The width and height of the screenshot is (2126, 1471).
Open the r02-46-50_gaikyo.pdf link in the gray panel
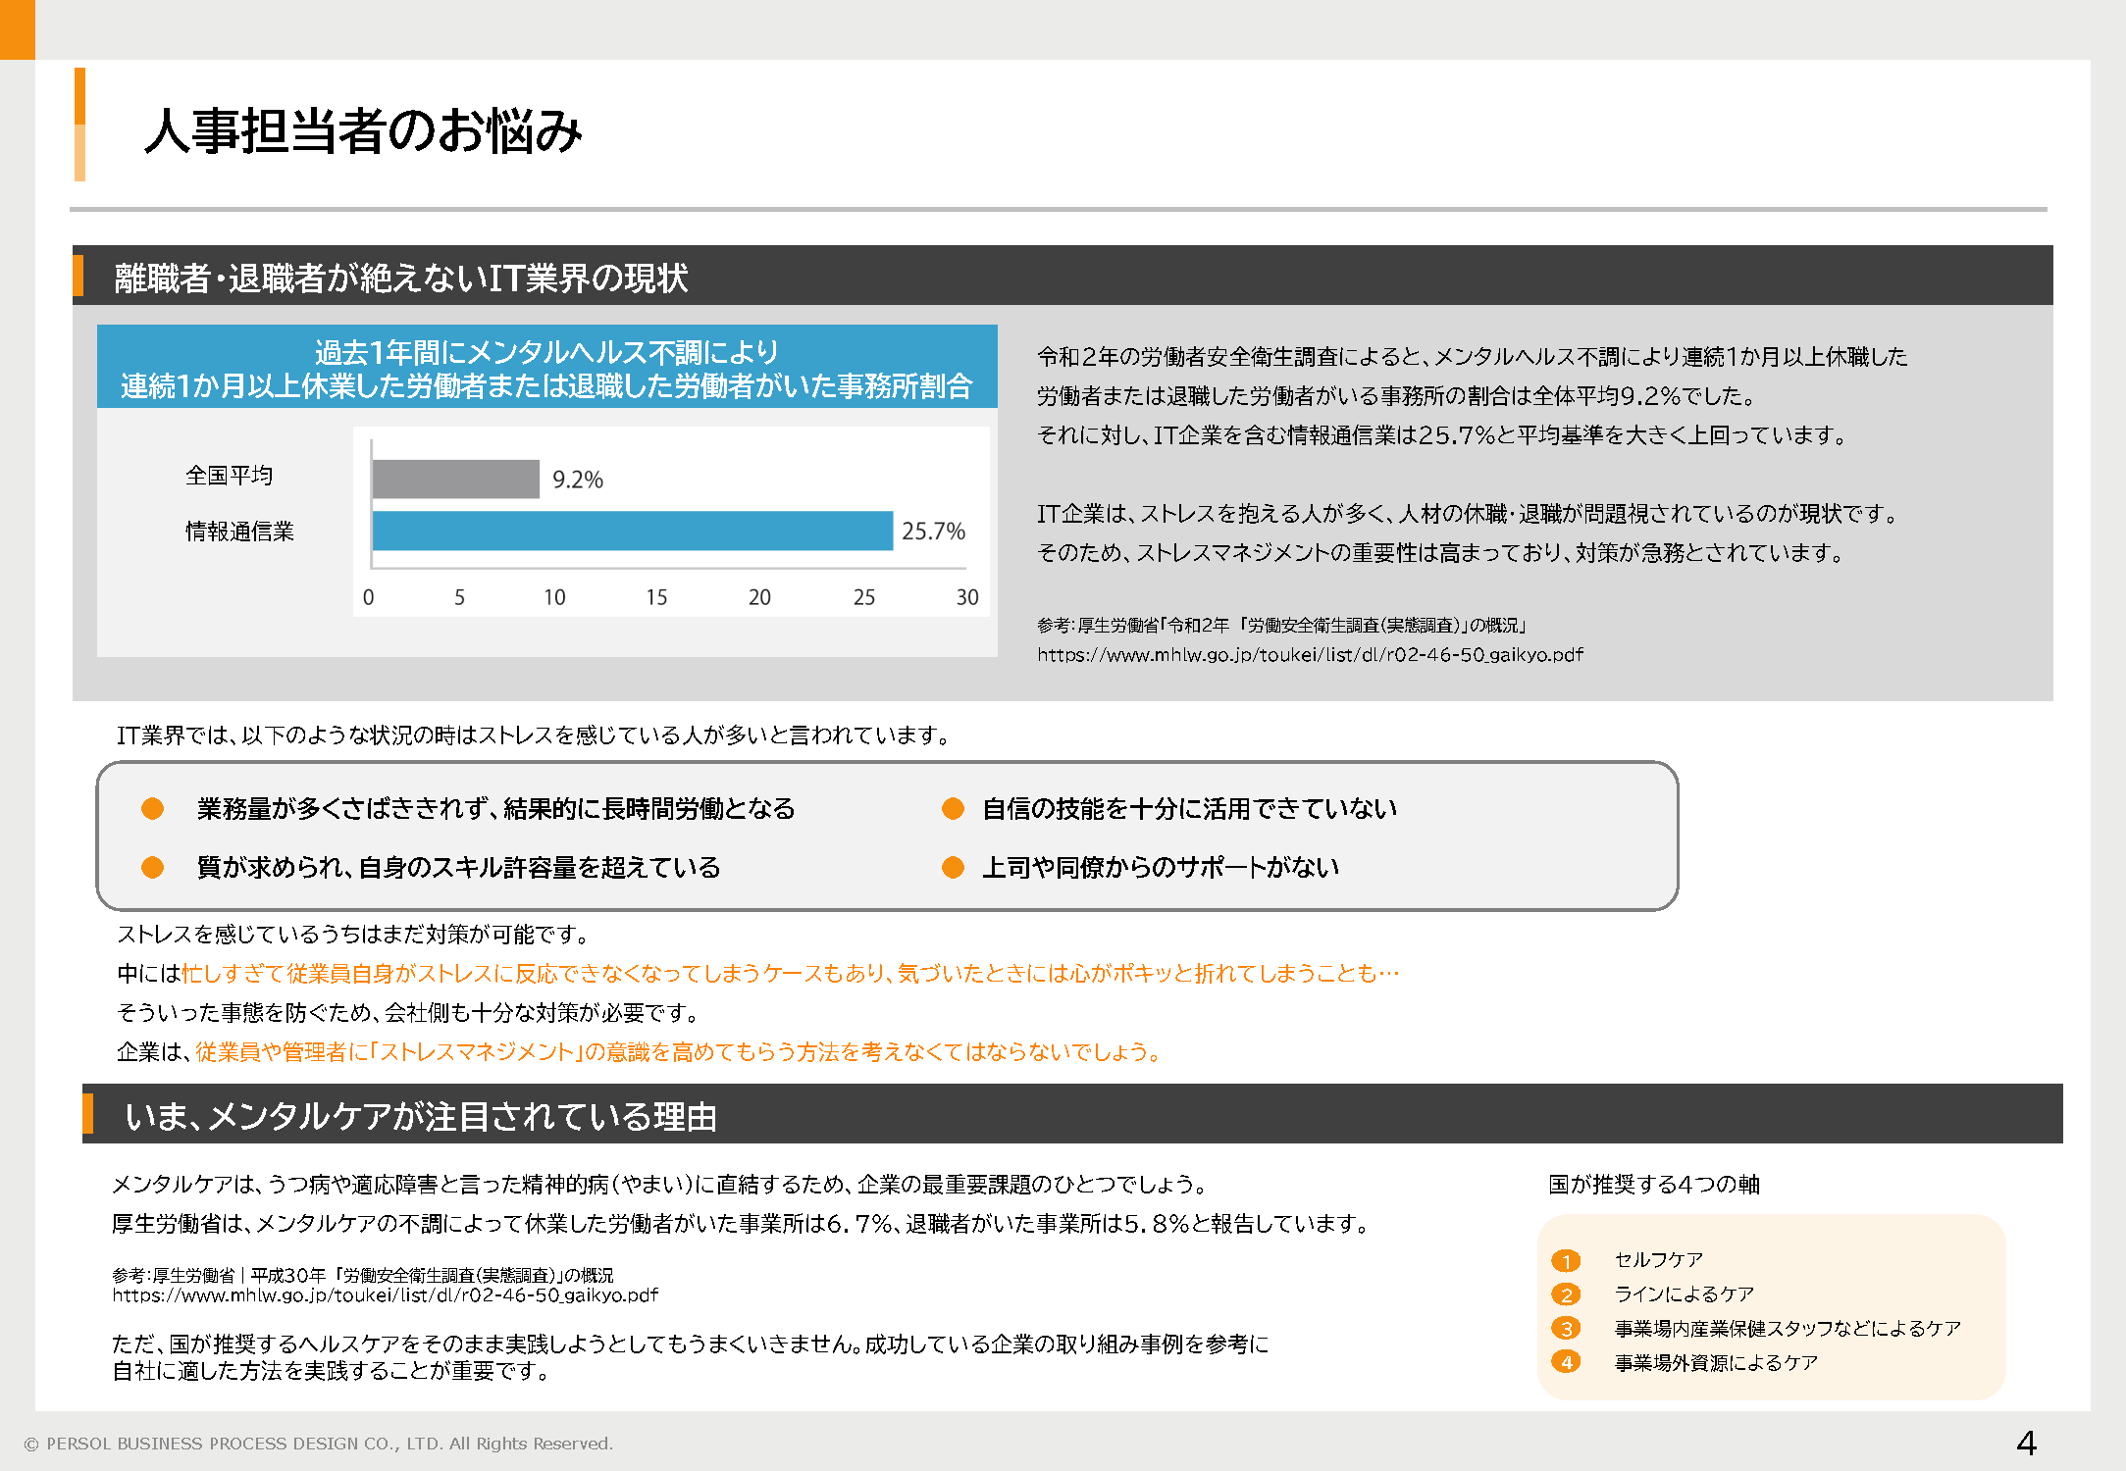pyautogui.click(x=1310, y=654)
